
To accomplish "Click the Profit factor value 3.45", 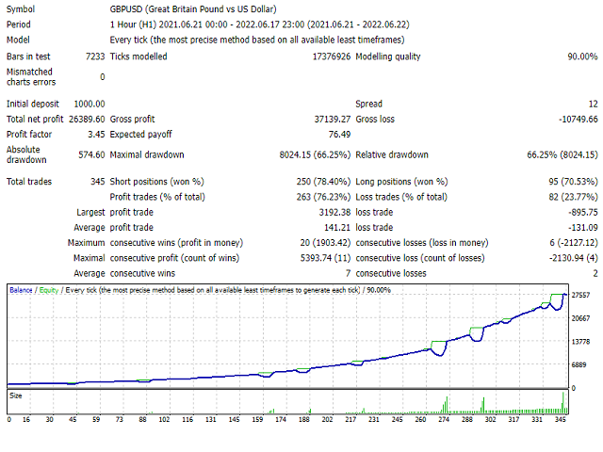I will (x=95, y=136).
